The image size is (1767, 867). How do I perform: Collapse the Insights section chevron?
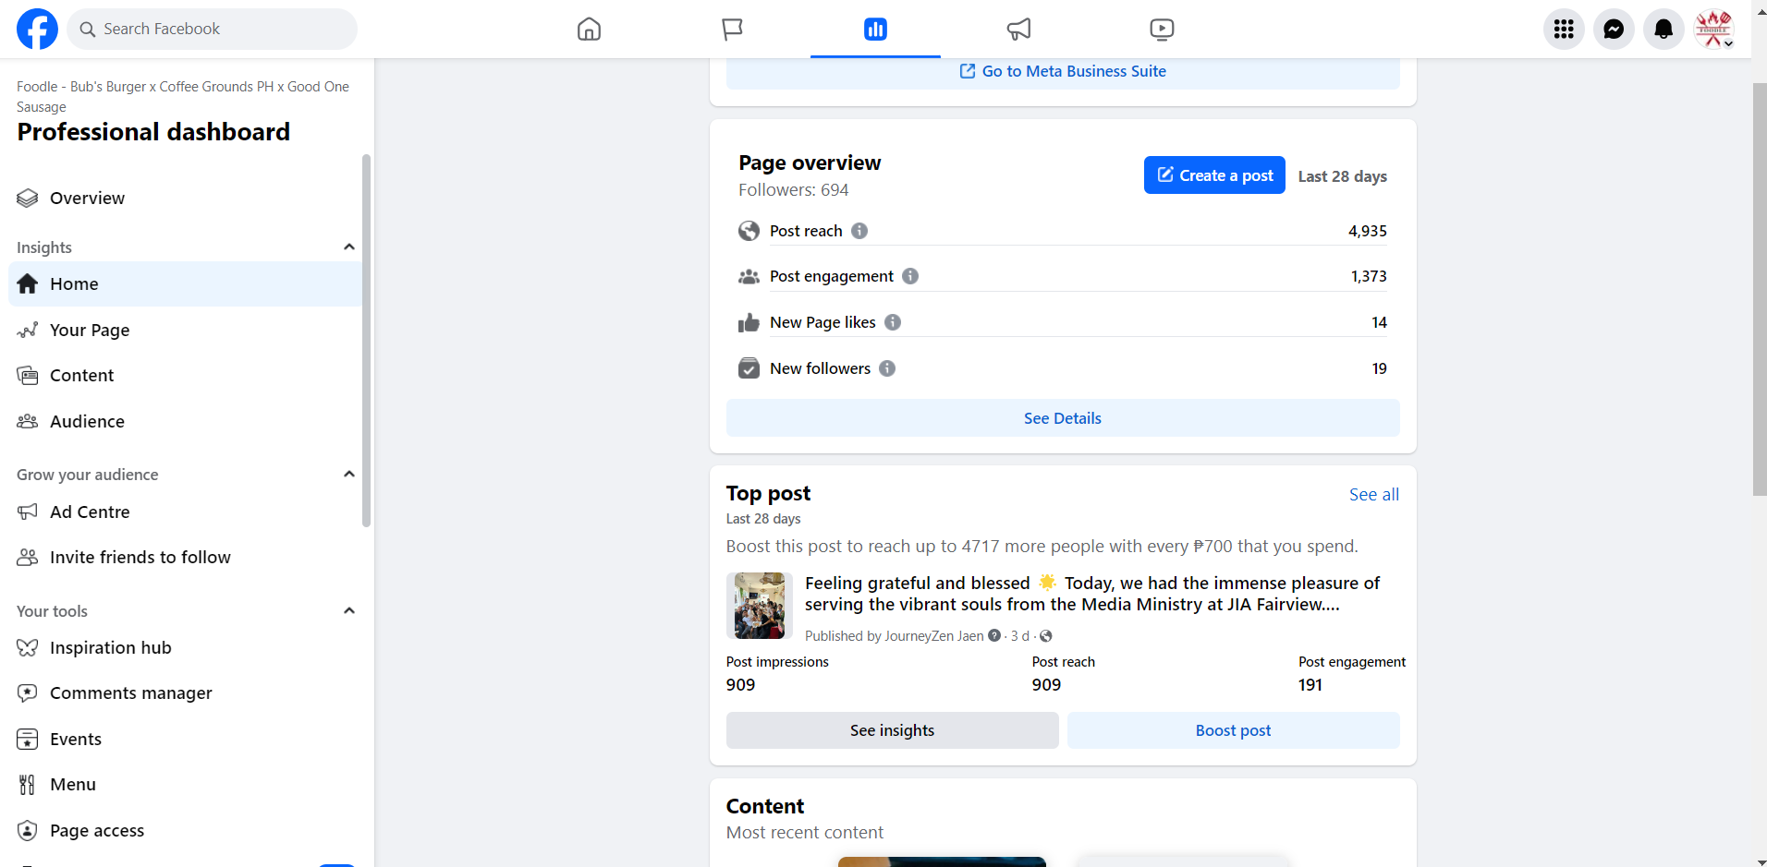tap(349, 247)
